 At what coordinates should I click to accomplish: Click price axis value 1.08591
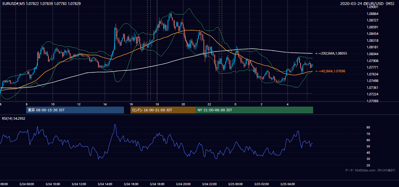click(x=373, y=27)
